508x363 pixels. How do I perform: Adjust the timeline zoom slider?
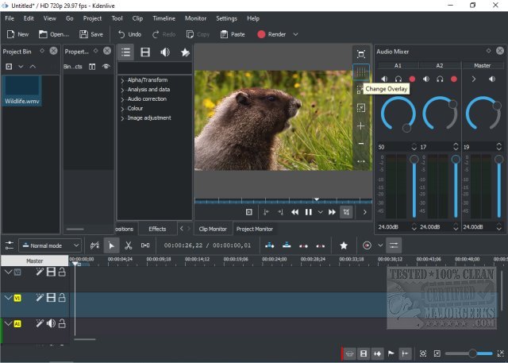click(472, 353)
